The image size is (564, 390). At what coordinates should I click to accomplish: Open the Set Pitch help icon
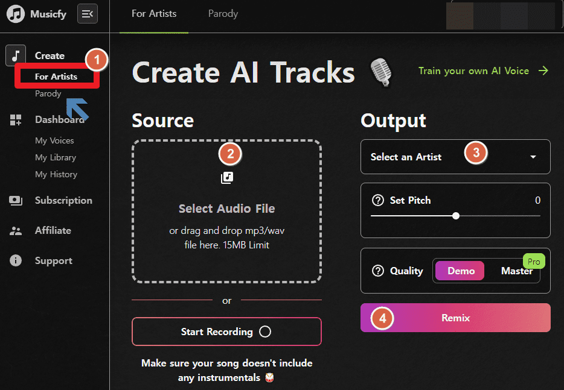[x=377, y=200]
